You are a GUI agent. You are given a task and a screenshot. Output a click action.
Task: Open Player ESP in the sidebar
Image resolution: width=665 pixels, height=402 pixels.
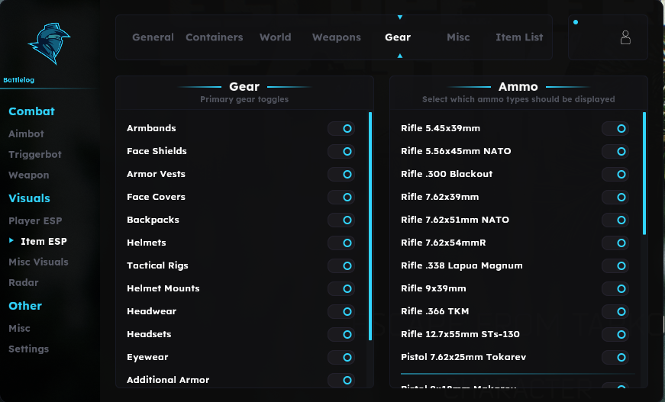coord(35,220)
